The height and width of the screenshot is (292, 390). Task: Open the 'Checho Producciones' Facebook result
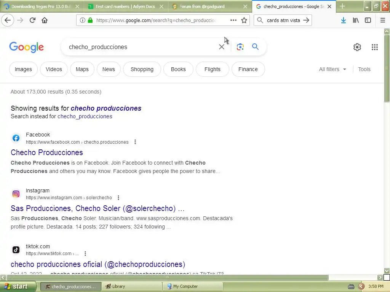(47, 152)
